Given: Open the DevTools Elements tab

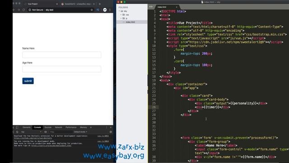Looking at the screenshot, I should point(27,128).
